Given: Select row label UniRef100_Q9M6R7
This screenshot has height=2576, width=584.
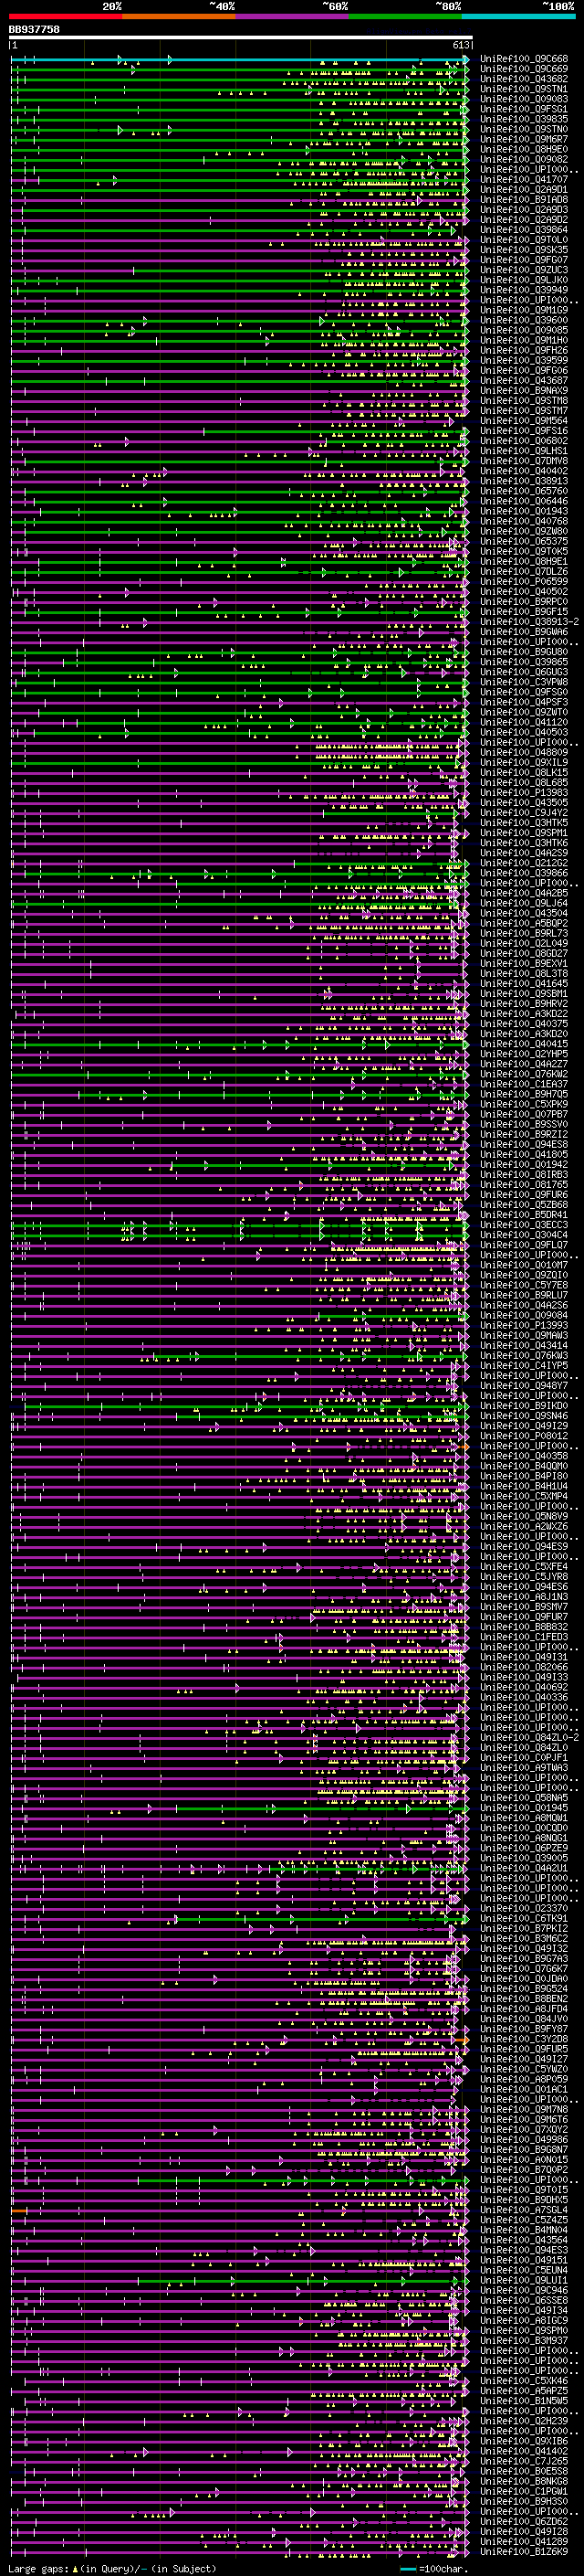Looking at the screenshot, I should [524, 139].
